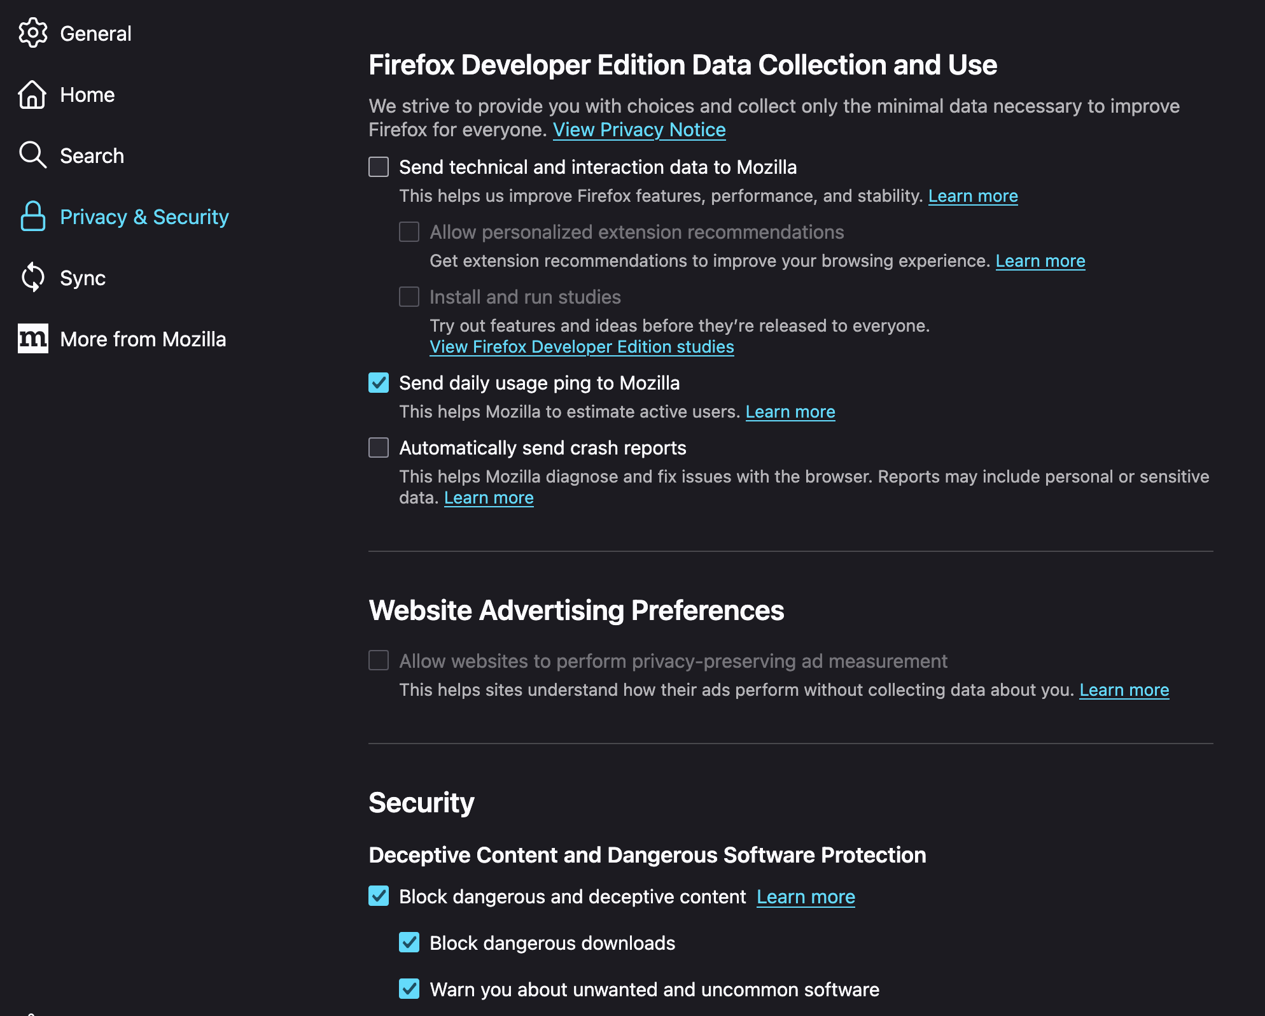Enable sending technical and interaction data
The image size is (1265, 1016).
[379, 167]
